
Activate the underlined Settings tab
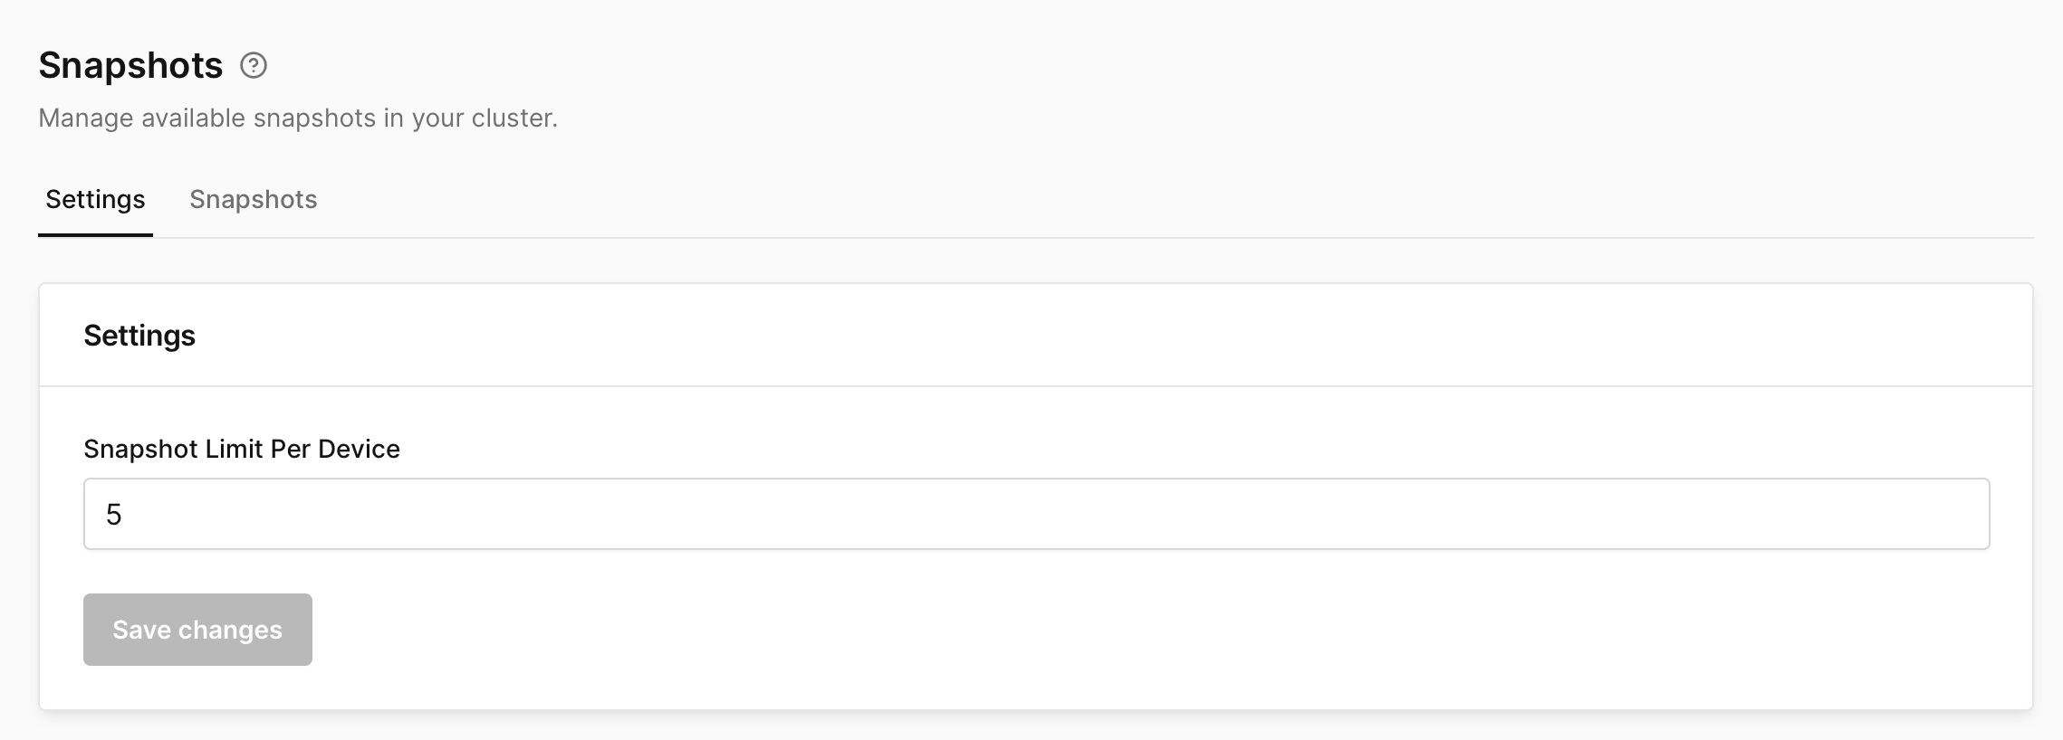tap(95, 200)
